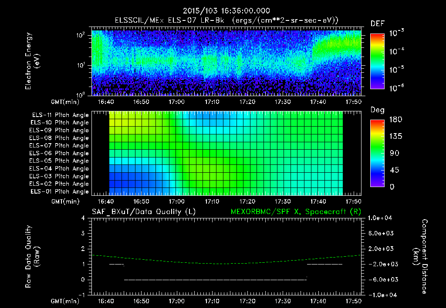Screen dimensions: 446x308
Task: Click the white data quality line at level 0
Action: pyautogui.click(x=215, y=280)
